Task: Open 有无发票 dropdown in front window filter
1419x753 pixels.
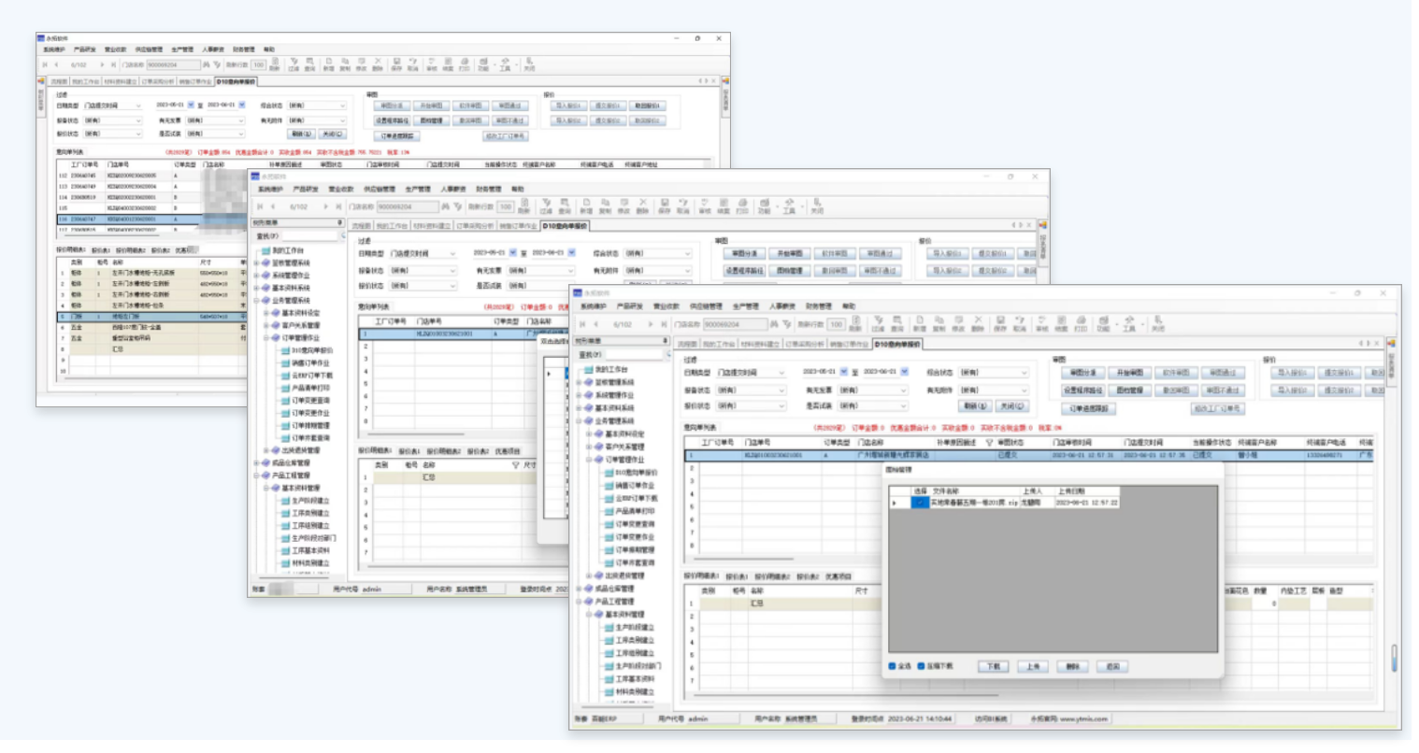Action: pos(871,390)
